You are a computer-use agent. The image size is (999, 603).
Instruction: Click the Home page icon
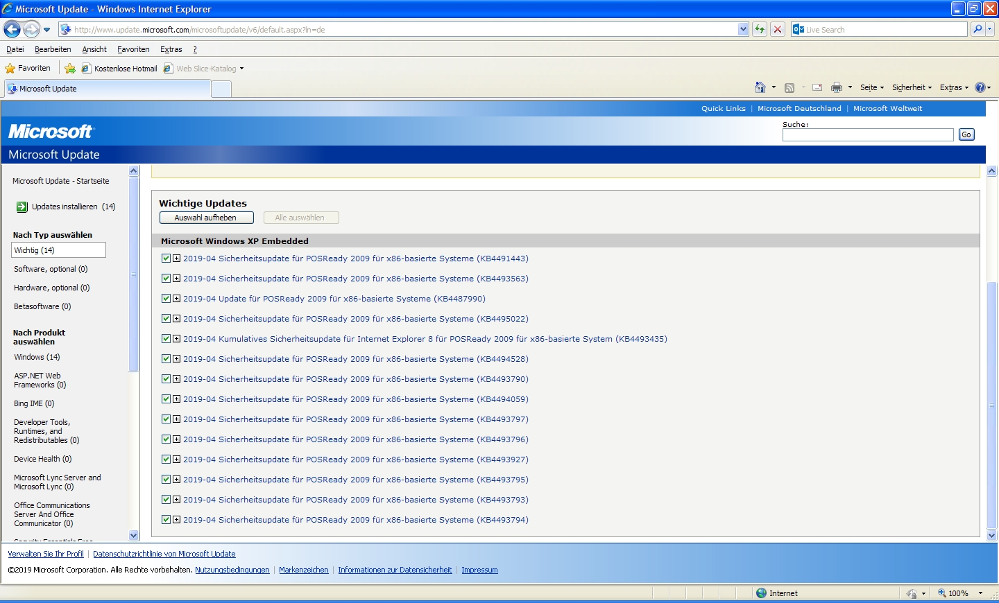pyautogui.click(x=760, y=87)
